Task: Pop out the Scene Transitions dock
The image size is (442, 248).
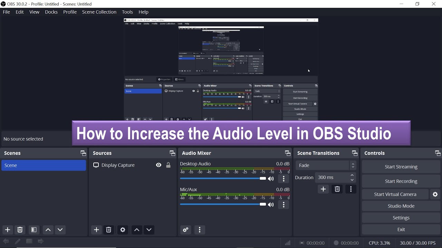Action: click(x=354, y=153)
